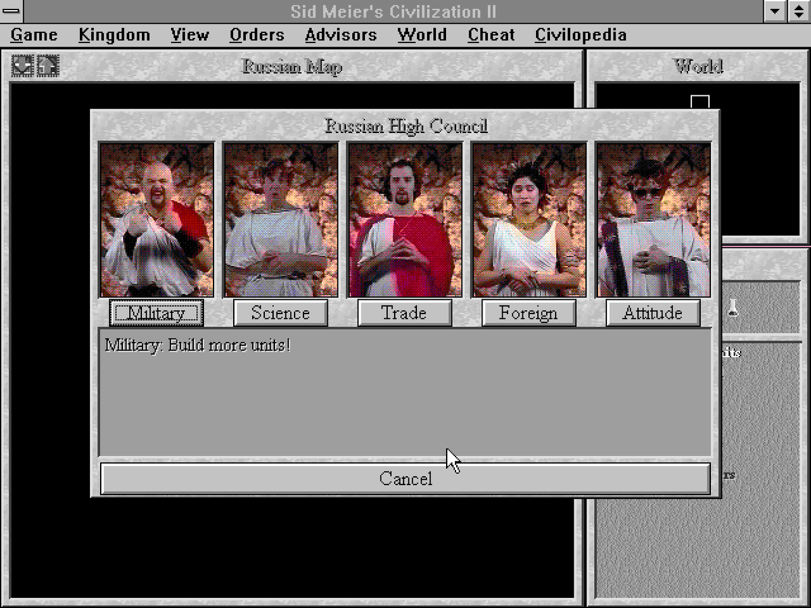Click the foreign advisor woman portrait
Image resolution: width=811 pixels, height=608 pixels.
(530, 220)
